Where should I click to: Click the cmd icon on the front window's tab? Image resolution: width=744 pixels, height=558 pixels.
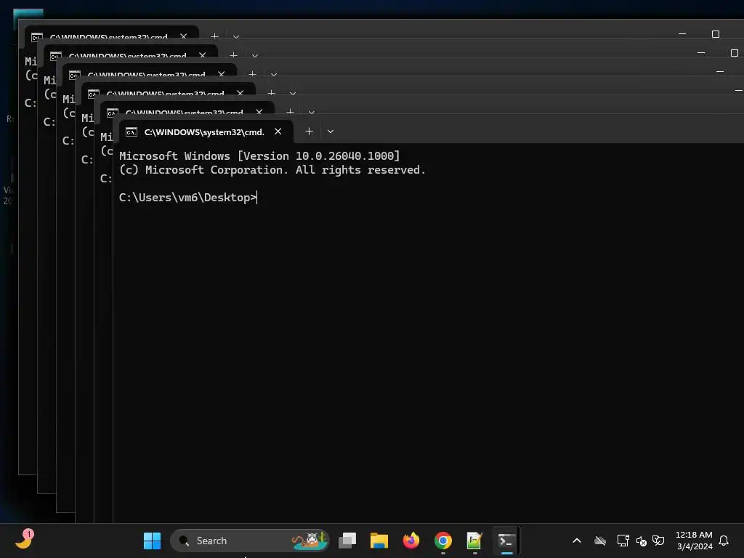pyautogui.click(x=132, y=132)
